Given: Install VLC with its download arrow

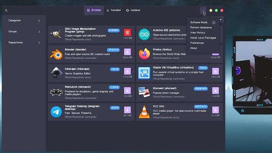Looking at the screenshot, I should pyautogui.click(x=215, y=110).
